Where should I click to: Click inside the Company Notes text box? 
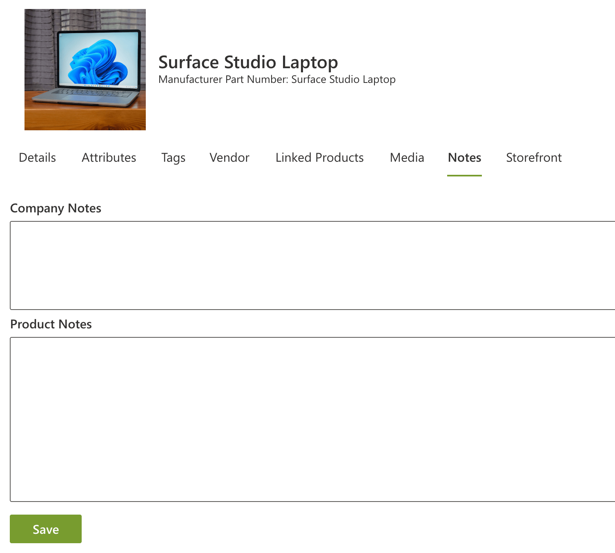pos(312,265)
